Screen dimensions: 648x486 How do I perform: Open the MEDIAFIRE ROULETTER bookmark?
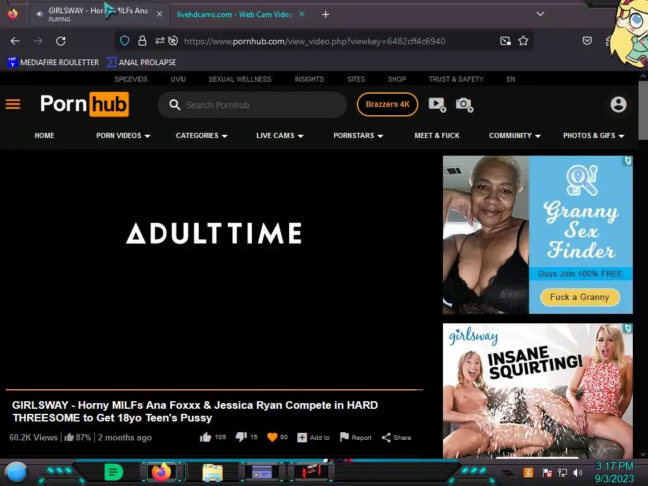(x=53, y=63)
